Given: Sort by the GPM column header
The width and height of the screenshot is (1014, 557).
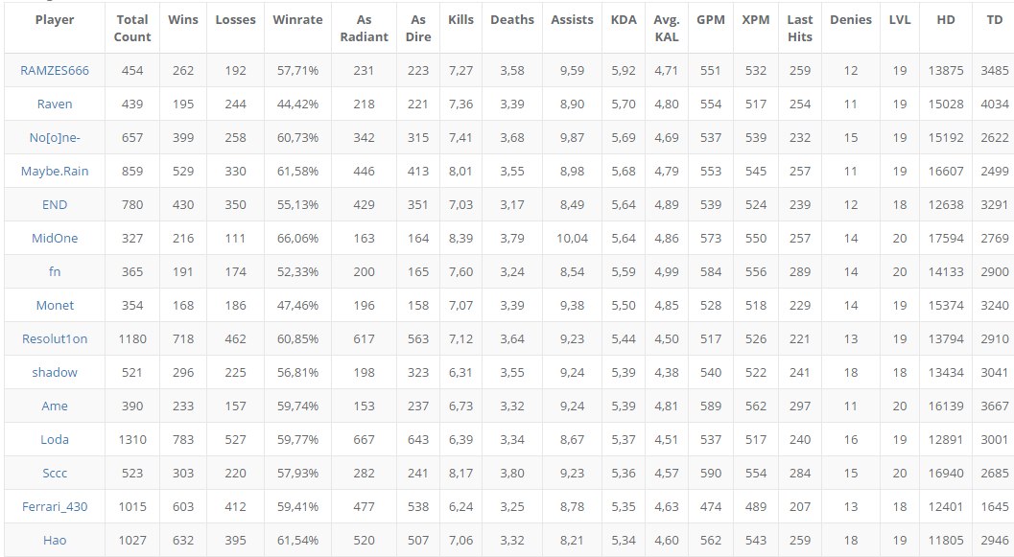Looking at the screenshot, I should coord(710,19).
